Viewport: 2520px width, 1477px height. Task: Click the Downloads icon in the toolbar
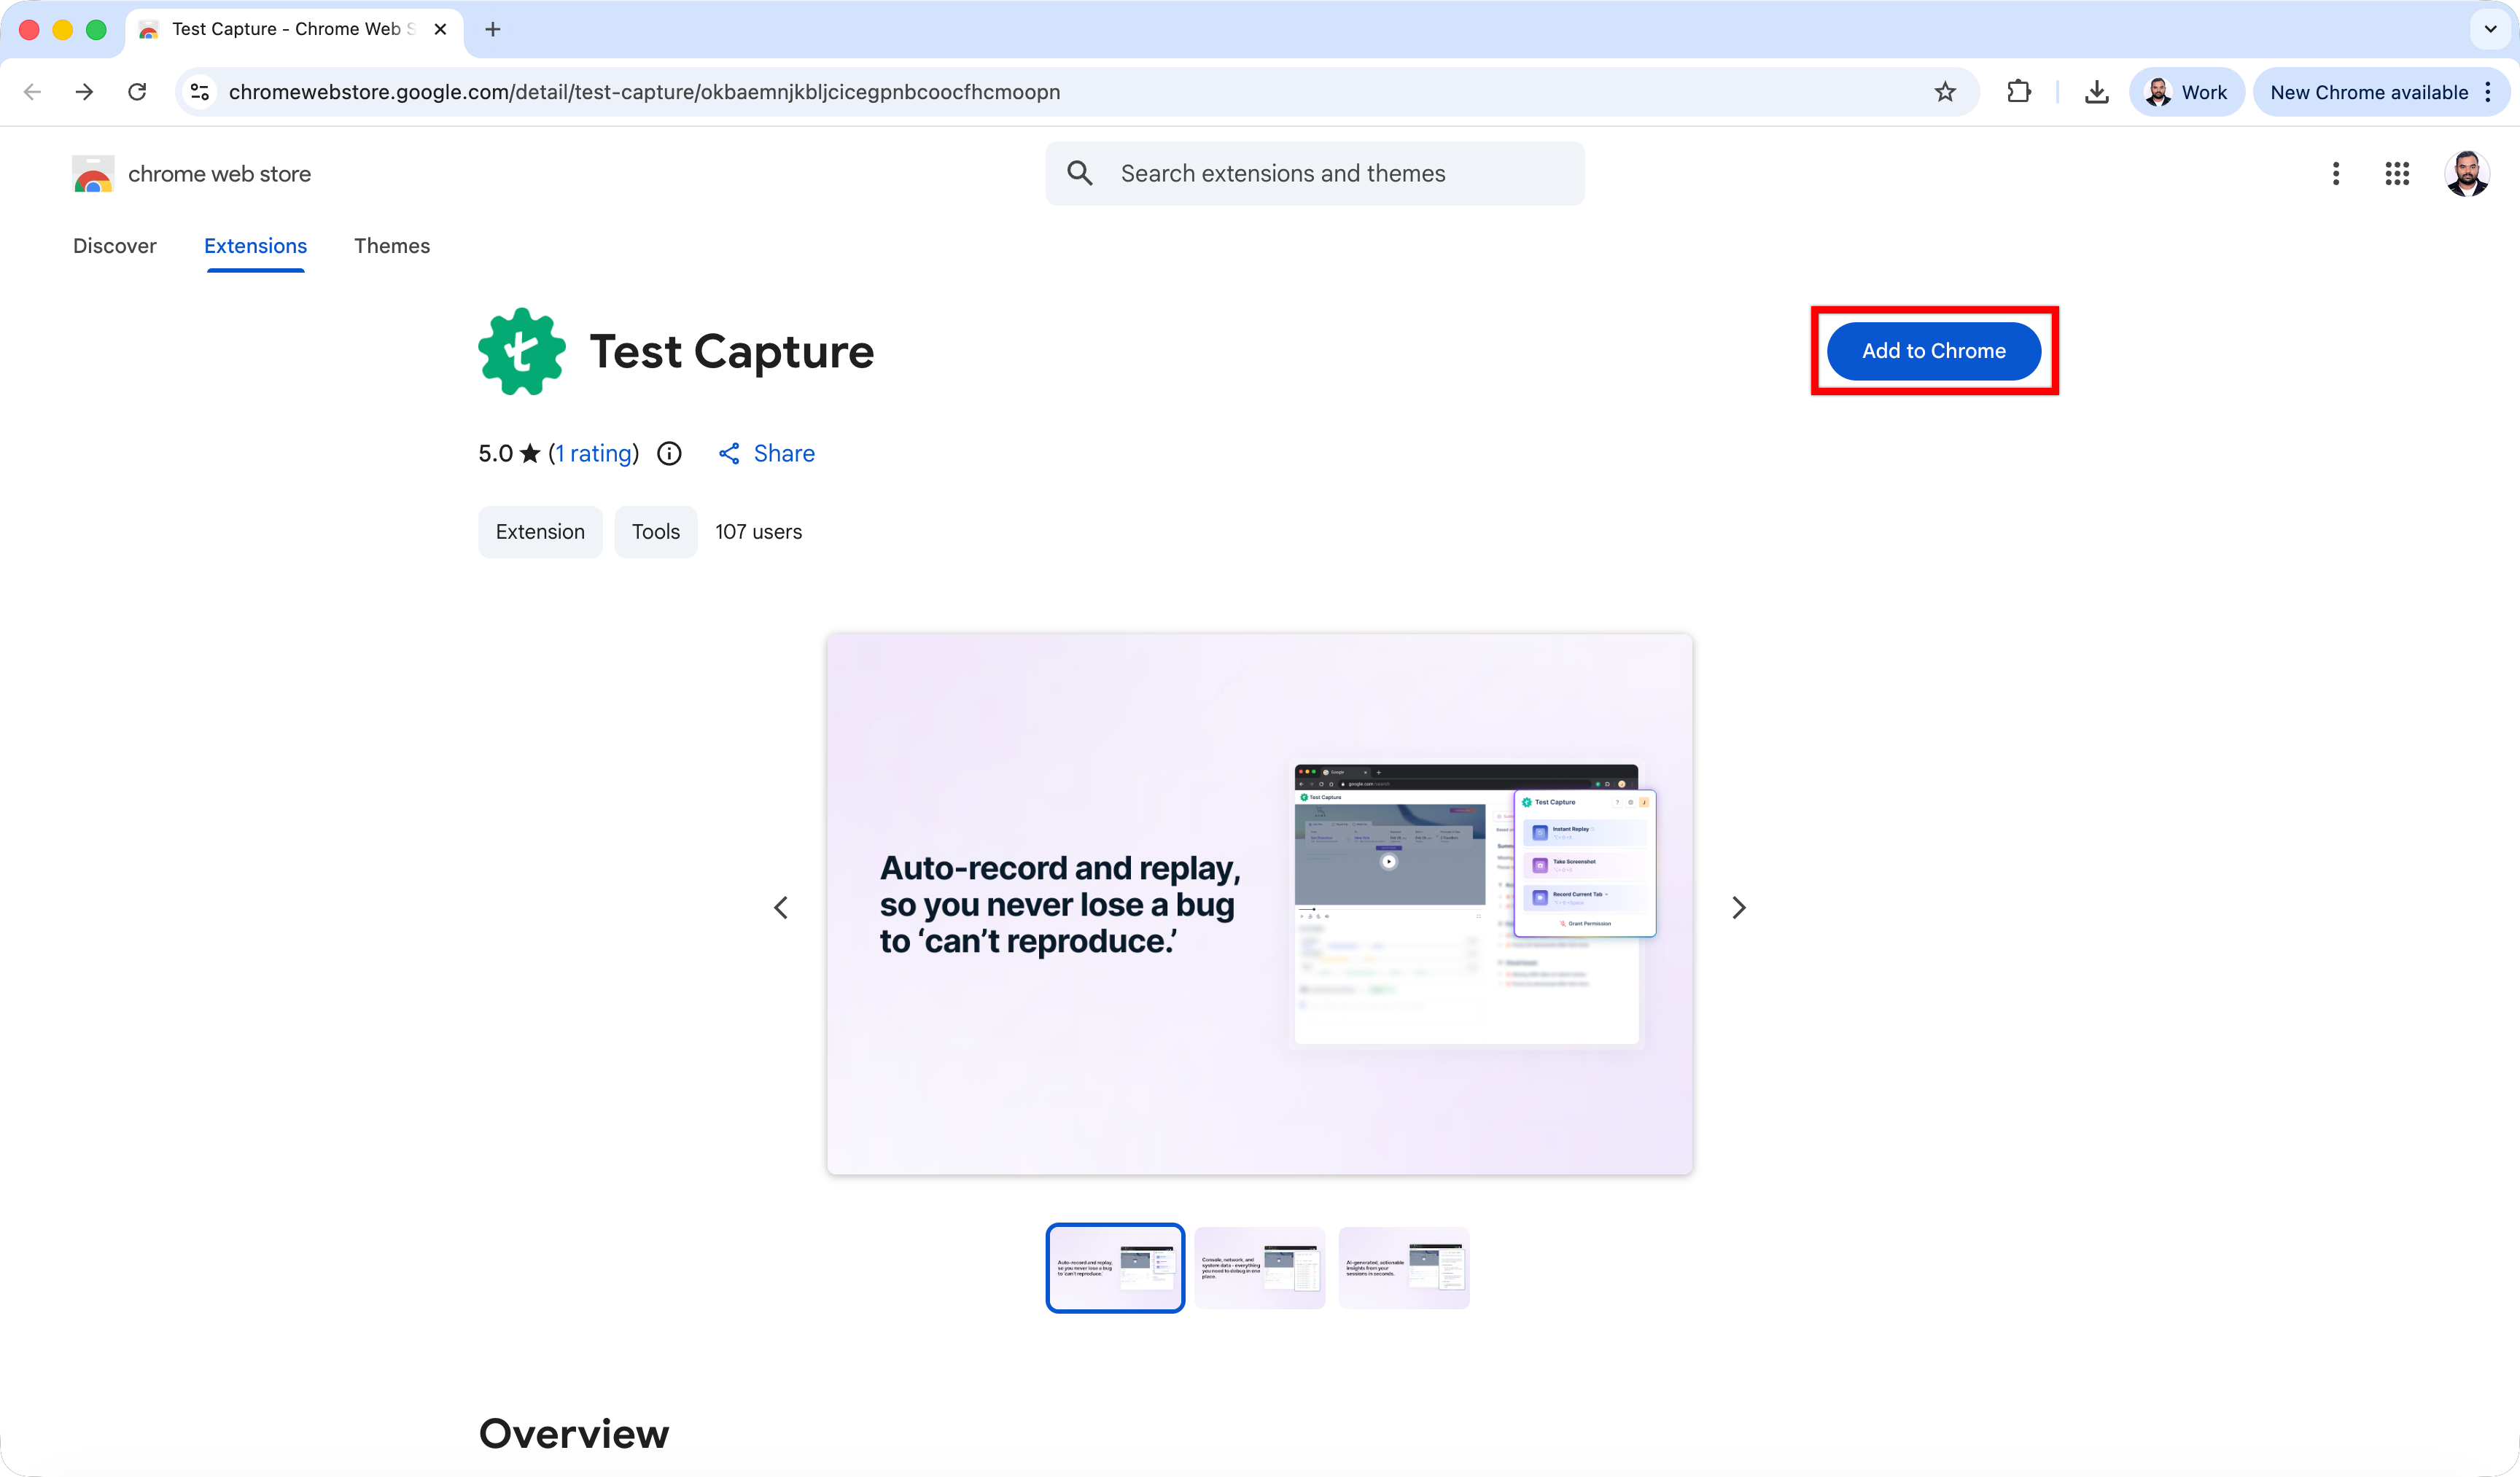click(x=2096, y=91)
